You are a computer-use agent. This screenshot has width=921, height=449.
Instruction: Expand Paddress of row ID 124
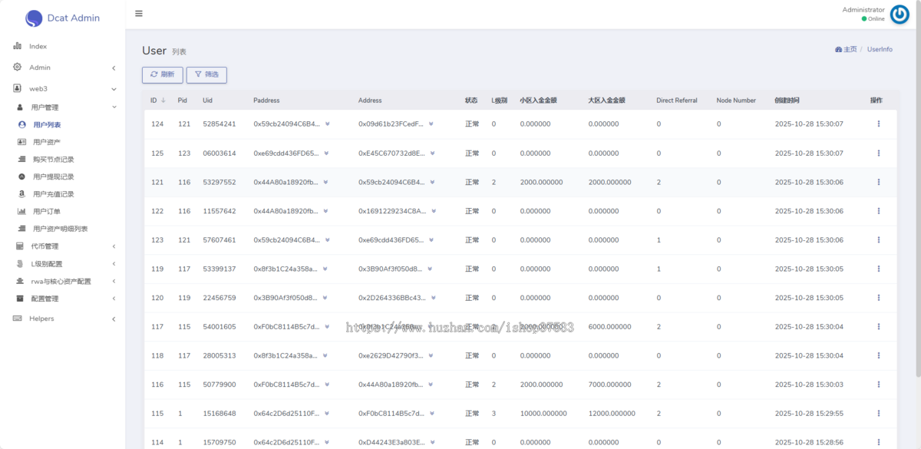click(x=328, y=124)
